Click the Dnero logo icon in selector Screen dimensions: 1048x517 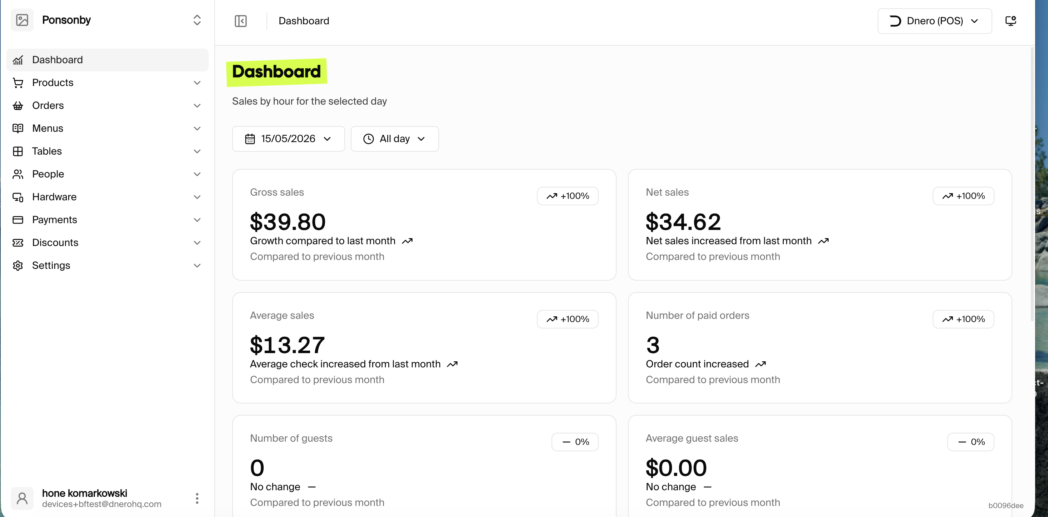point(895,21)
